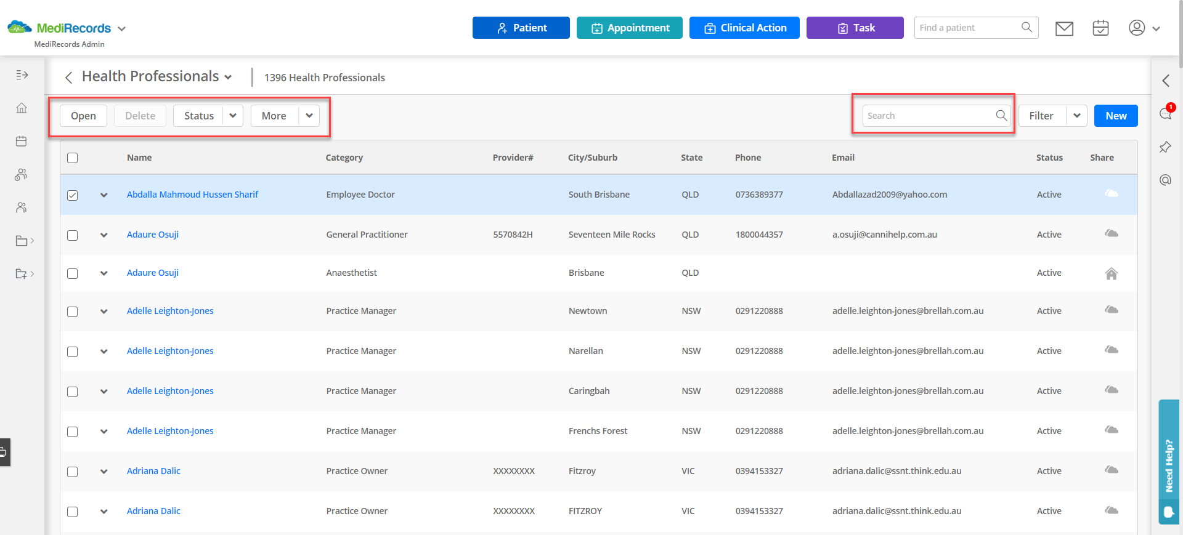Open the Need Help? side tab
Viewport: 1183px width, 535px height.
click(x=1169, y=462)
